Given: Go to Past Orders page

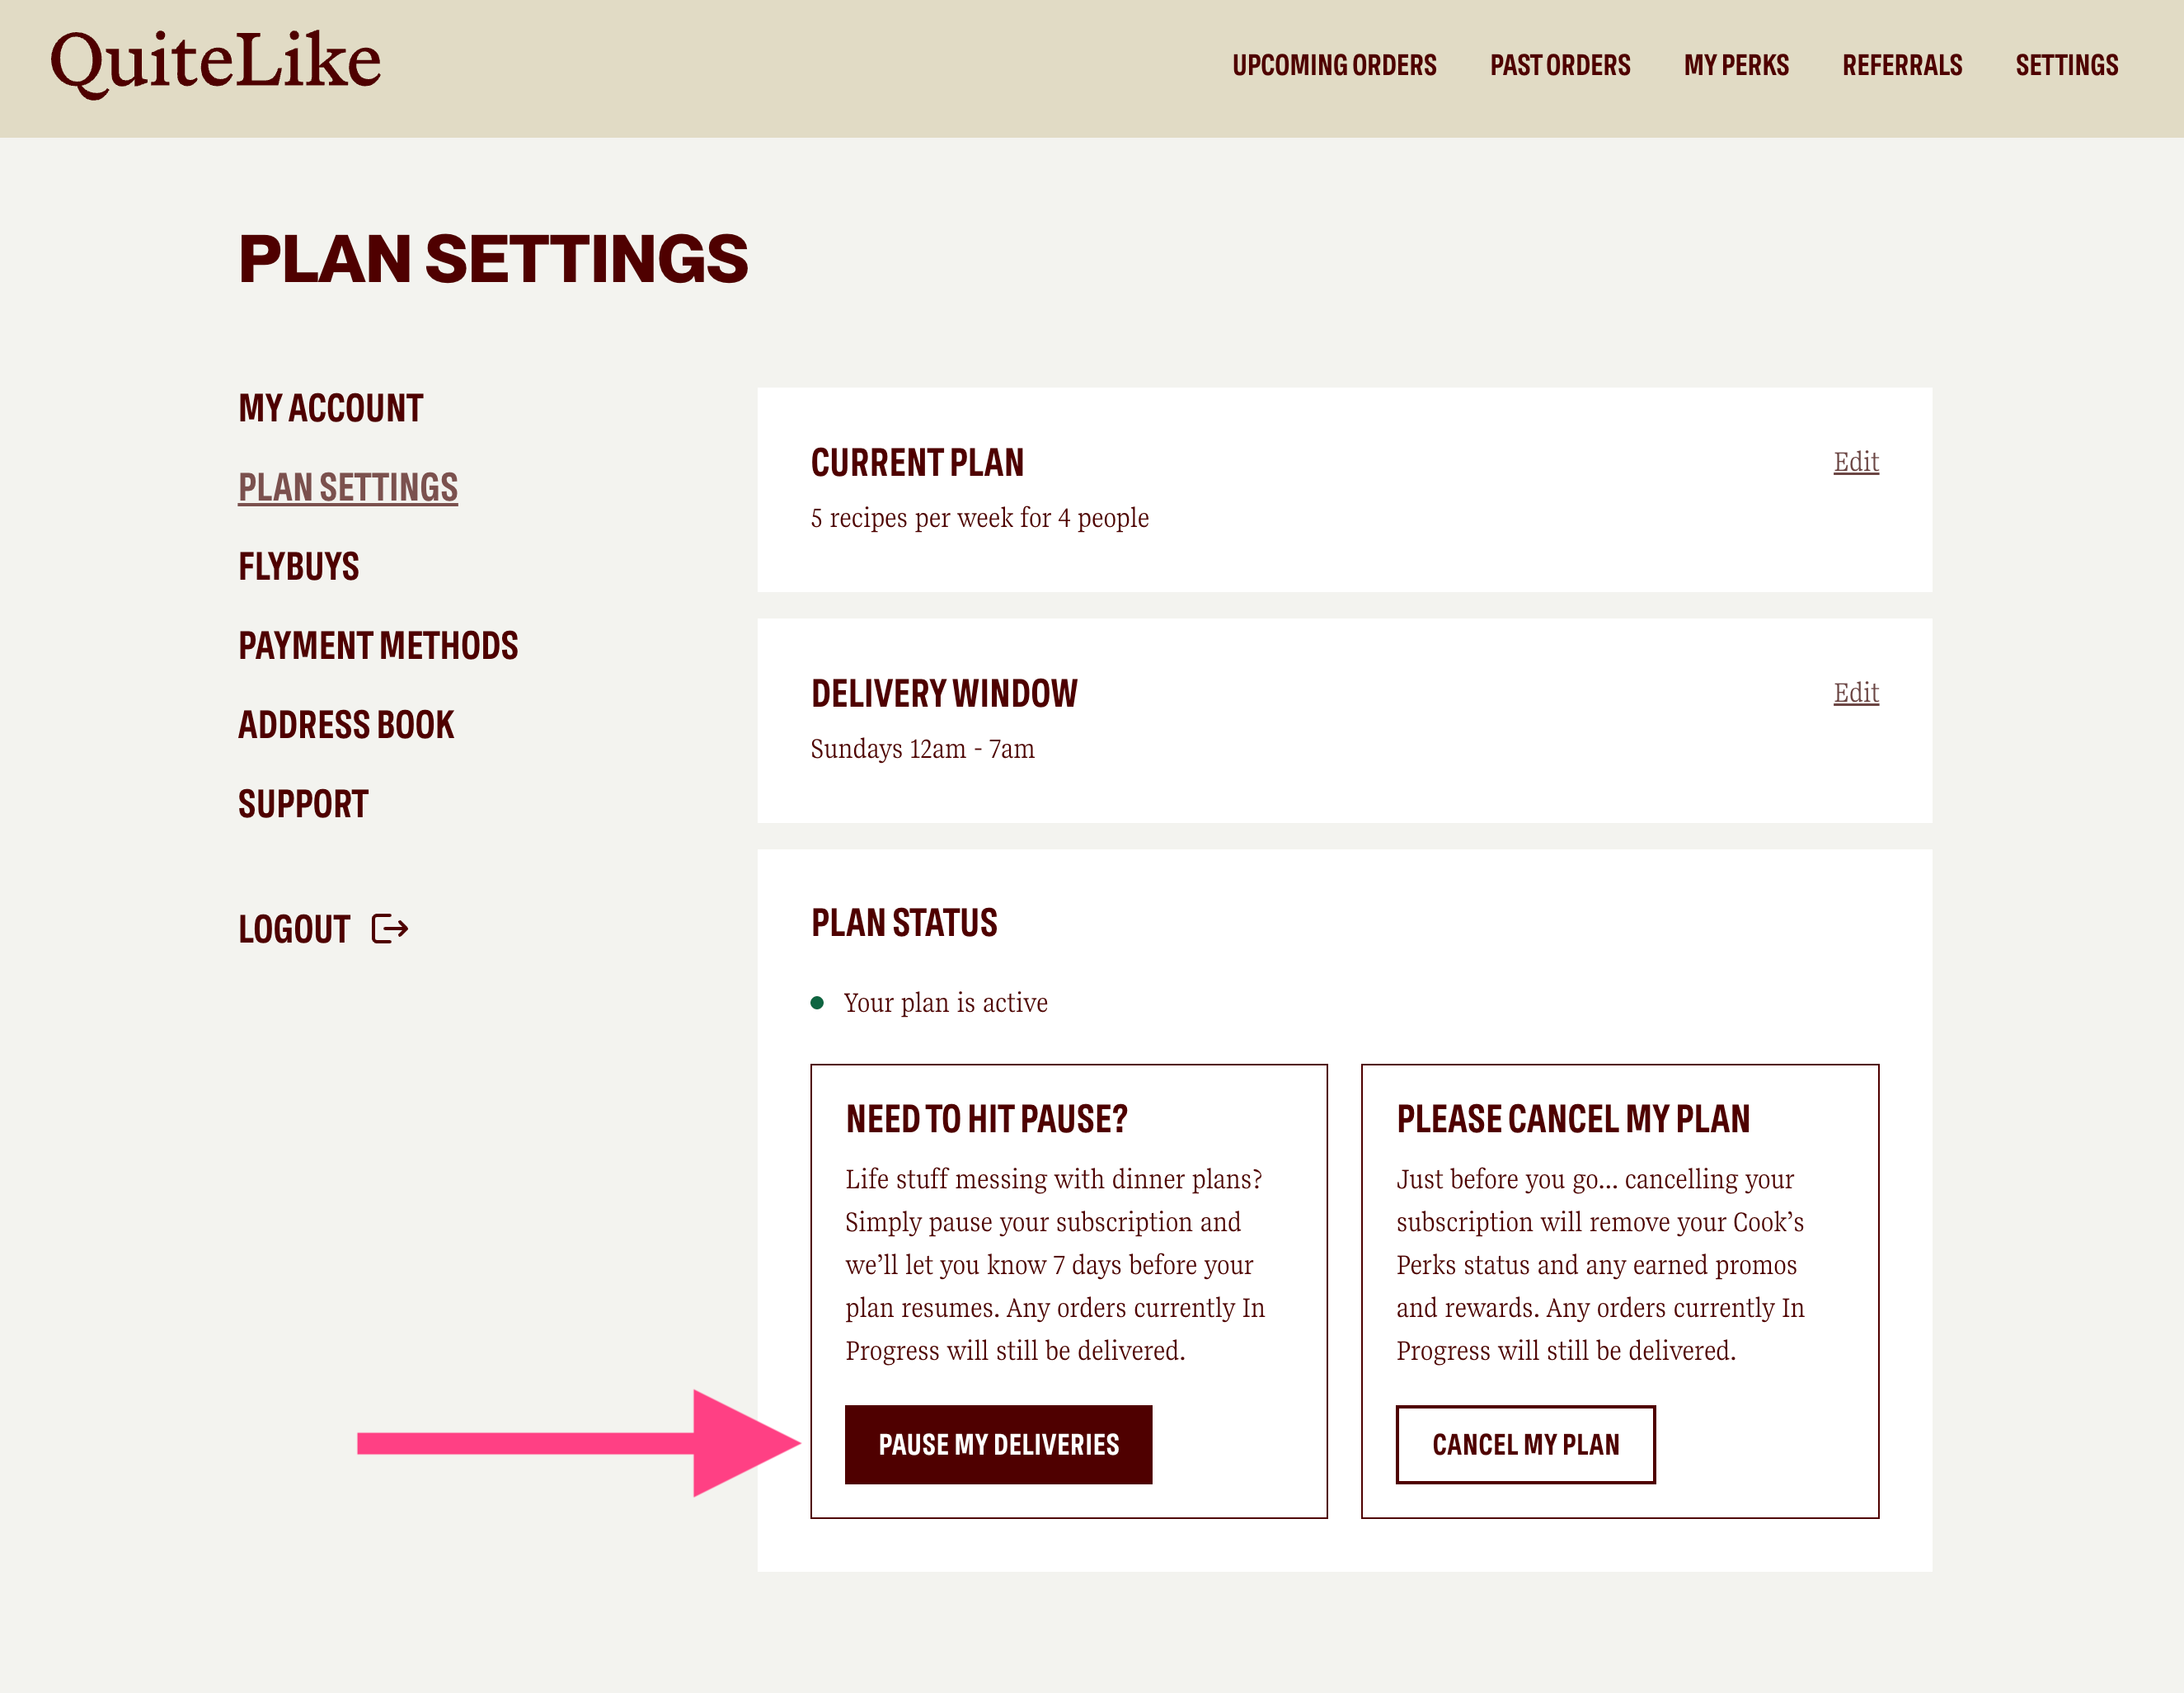Looking at the screenshot, I should click(x=1560, y=65).
